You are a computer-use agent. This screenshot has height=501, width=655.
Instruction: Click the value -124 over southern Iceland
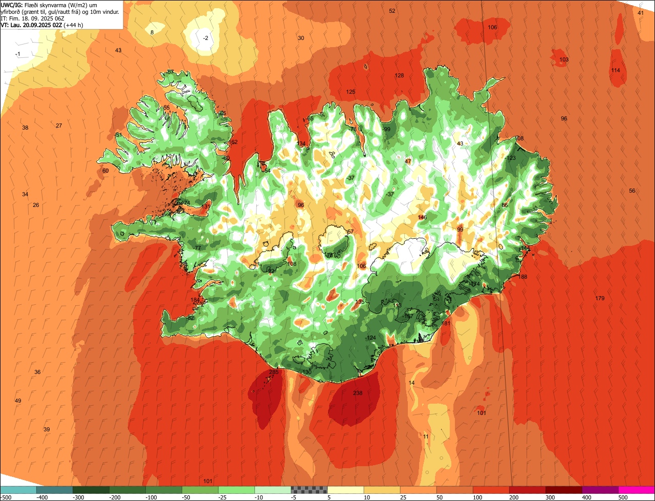click(x=370, y=338)
